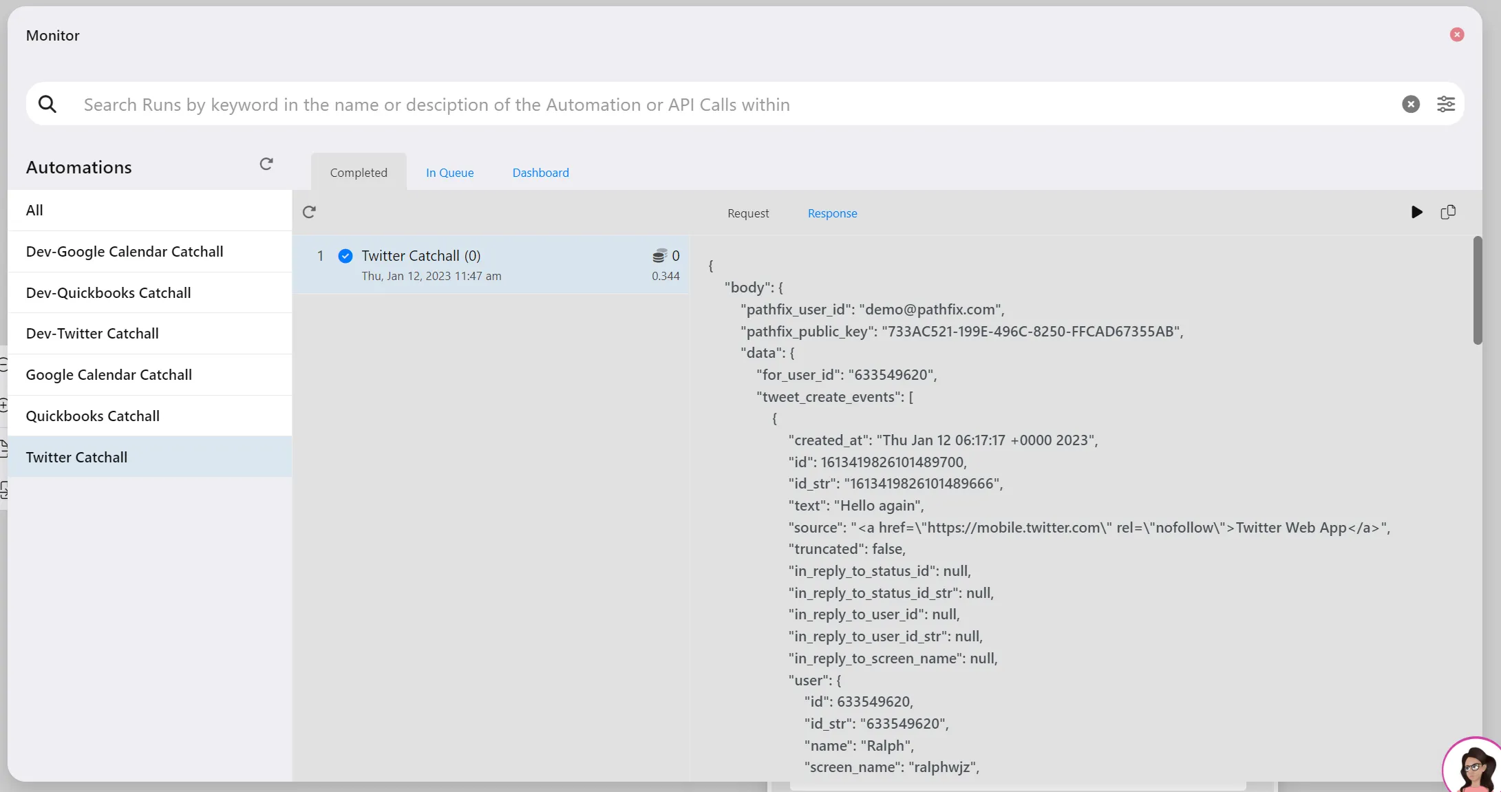This screenshot has width=1501, height=792.
Task: Click the run duration value 0.344
Action: pyautogui.click(x=666, y=276)
